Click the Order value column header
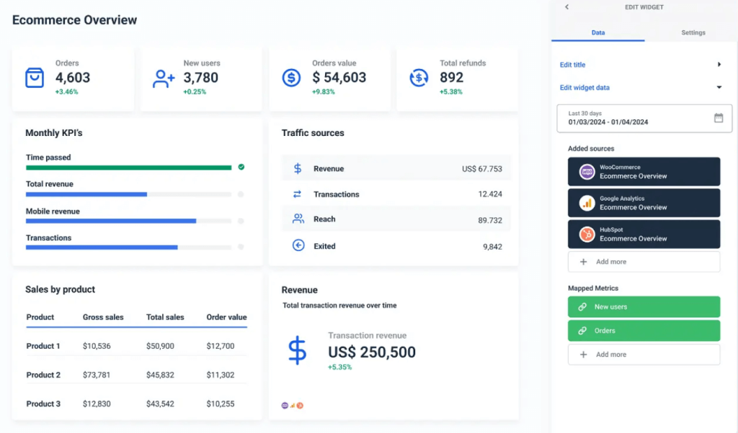 coord(226,317)
